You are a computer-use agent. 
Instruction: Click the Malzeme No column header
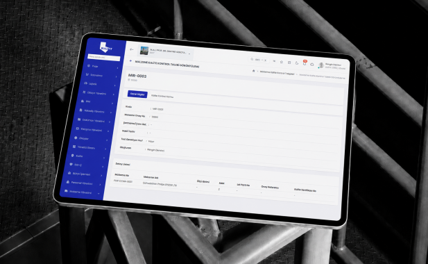[x=121, y=175]
